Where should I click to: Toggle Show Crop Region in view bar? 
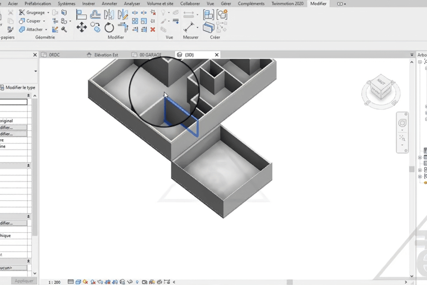tap(115, 282)
